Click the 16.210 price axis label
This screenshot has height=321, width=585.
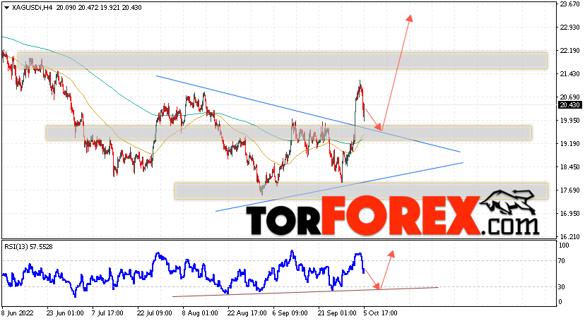click(569, 237)
